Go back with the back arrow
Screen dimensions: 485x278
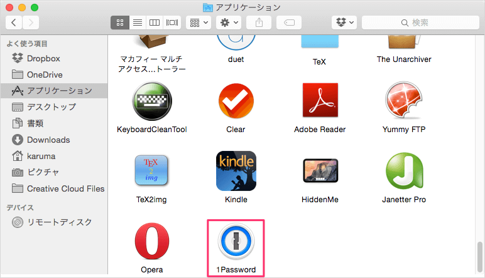(14, 23)
